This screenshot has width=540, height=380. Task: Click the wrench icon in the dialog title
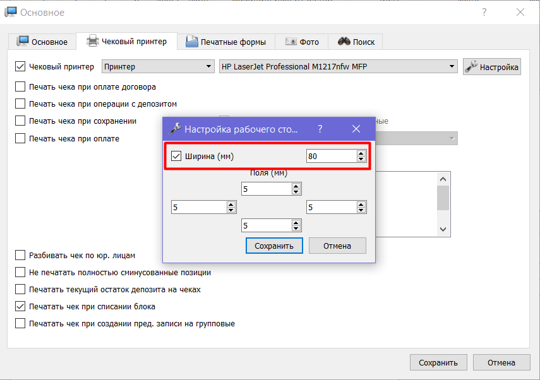pyautogui.click(x=175, y=129)
